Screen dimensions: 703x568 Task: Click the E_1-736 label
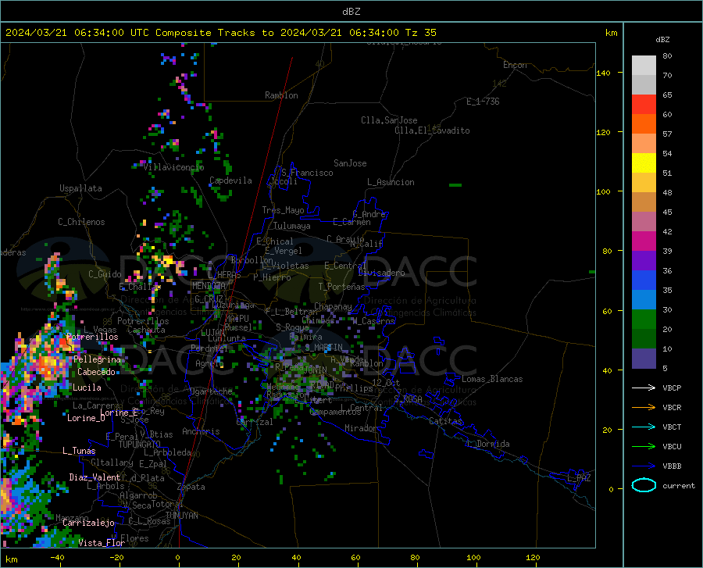pyautogui.click(x=483, y=102)
